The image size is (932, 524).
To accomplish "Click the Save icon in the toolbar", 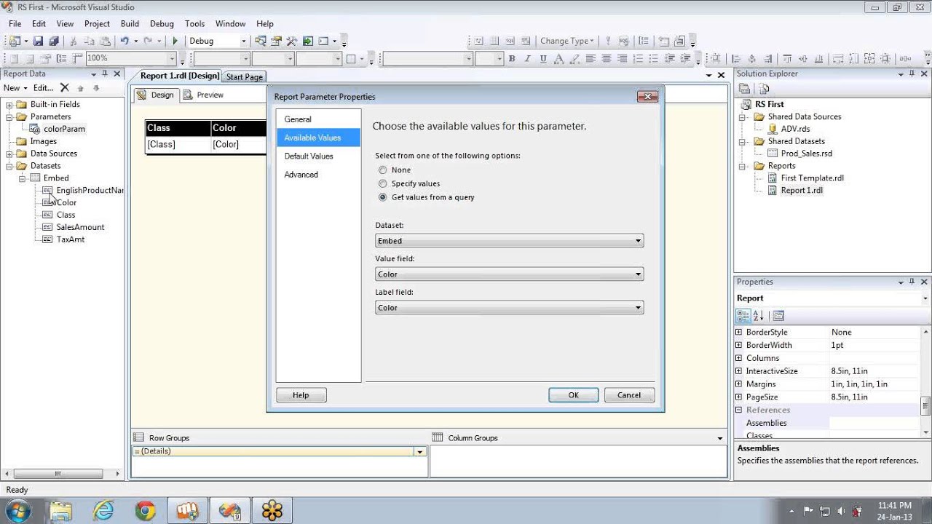I will (x=38, y=41).
